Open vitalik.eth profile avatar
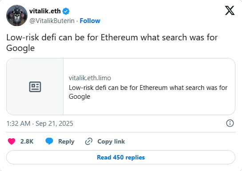Screen dimensions: 242x171 click(17, 16)
